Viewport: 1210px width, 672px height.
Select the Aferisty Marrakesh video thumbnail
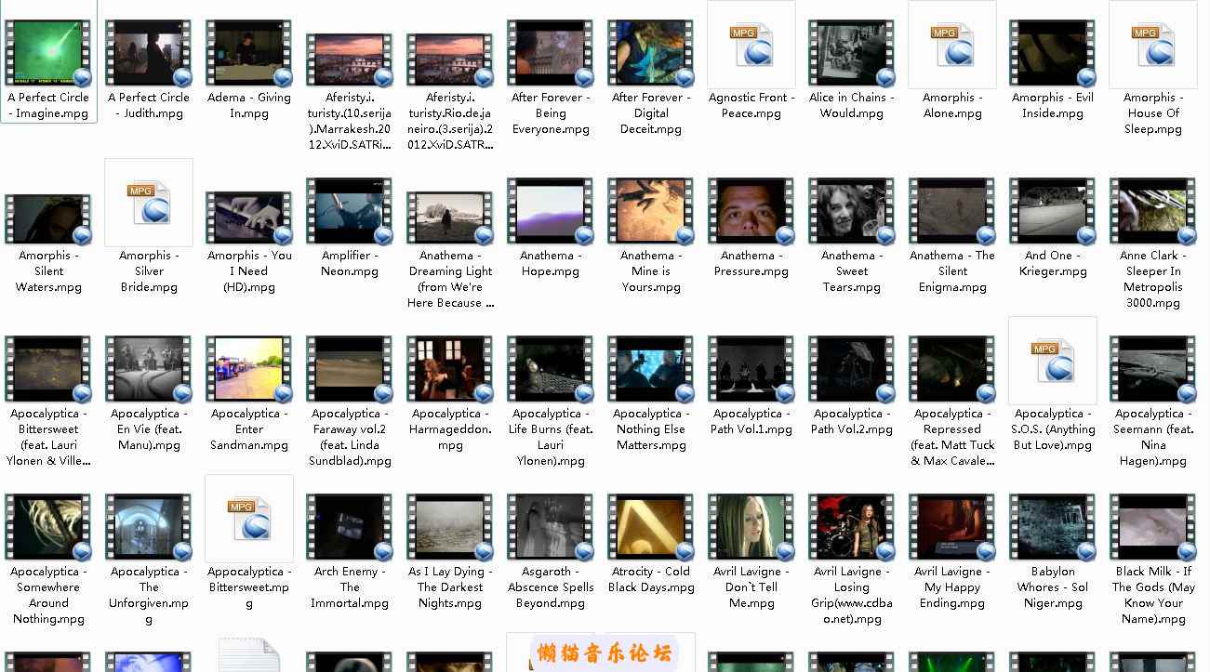[x=350, y=59]
